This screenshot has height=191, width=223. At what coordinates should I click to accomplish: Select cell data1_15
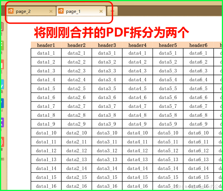tap(46, 177)
